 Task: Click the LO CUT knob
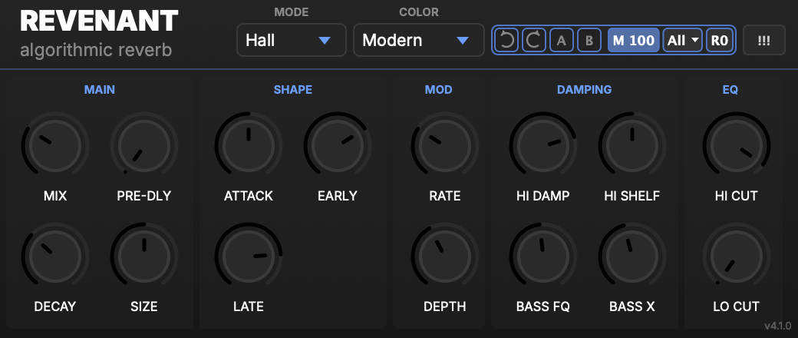tap(736, 256)
